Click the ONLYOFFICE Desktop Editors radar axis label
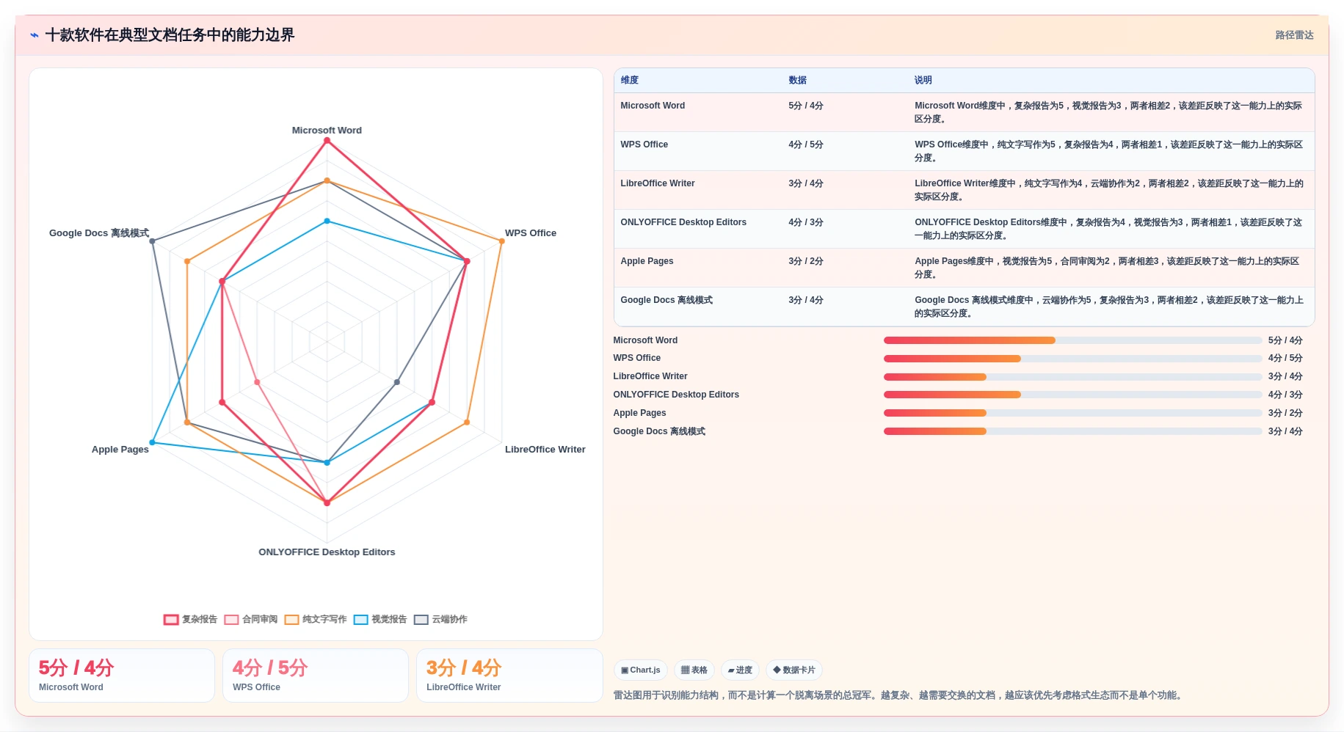The height and width of the screenshot is (732, 1344). [x=327, y=552]
